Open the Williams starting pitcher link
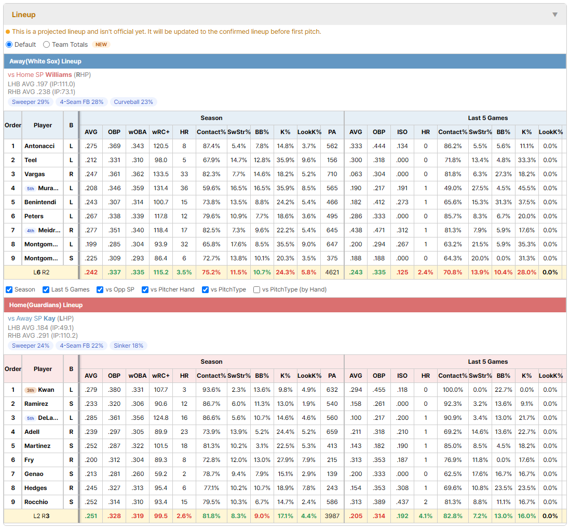Screen dimensions: 570x529 coord(59,75)
